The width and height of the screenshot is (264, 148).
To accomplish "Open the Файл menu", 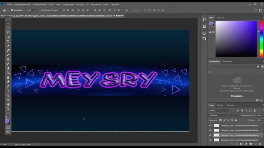I will (x=9, y=5).
